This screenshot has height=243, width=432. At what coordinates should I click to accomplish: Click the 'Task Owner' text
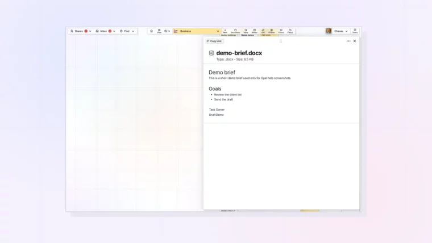[x=217, y=110]
